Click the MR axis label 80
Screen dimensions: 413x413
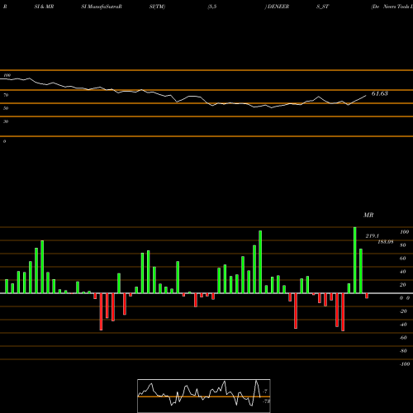click(403, 245)
